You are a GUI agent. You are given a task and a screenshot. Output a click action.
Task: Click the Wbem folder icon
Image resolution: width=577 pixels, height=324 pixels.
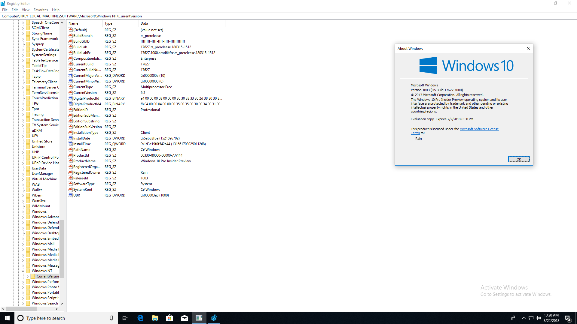[x=28, y=195]
